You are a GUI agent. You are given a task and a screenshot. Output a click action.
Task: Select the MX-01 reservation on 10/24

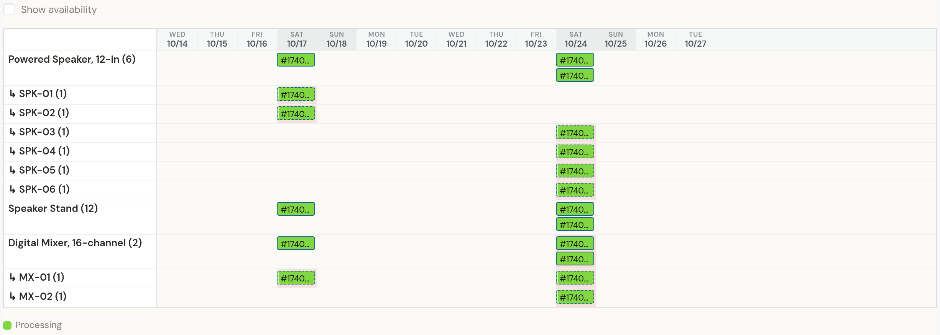point(575,278)
